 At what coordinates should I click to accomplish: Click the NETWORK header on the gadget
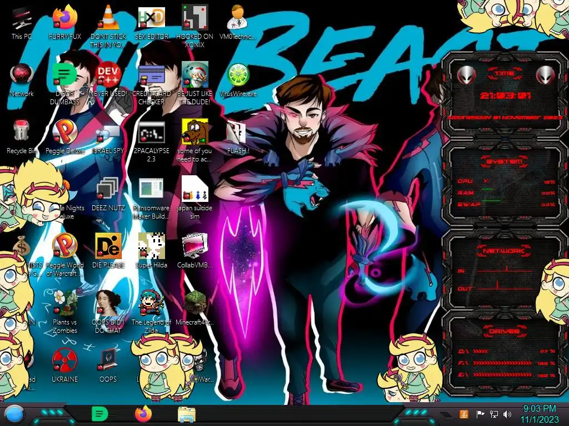pos(505,251)
